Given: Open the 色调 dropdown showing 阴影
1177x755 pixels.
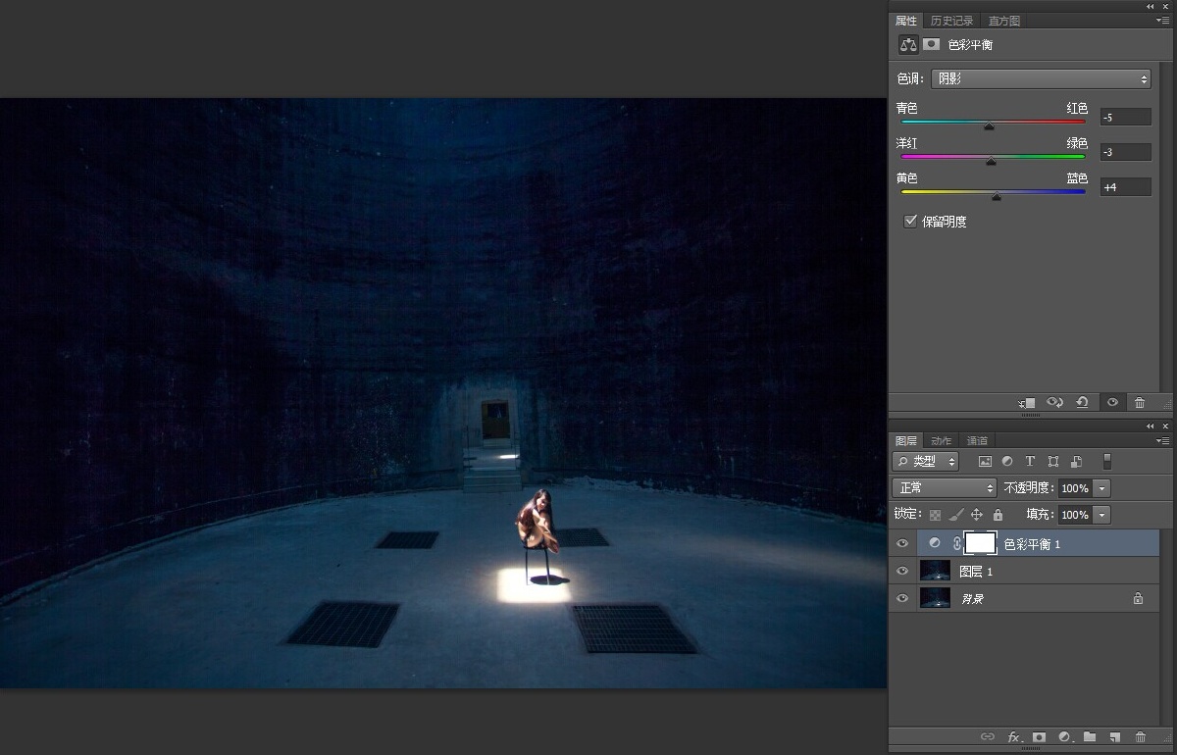Looking at the screenshot, I should point(1039,79).
